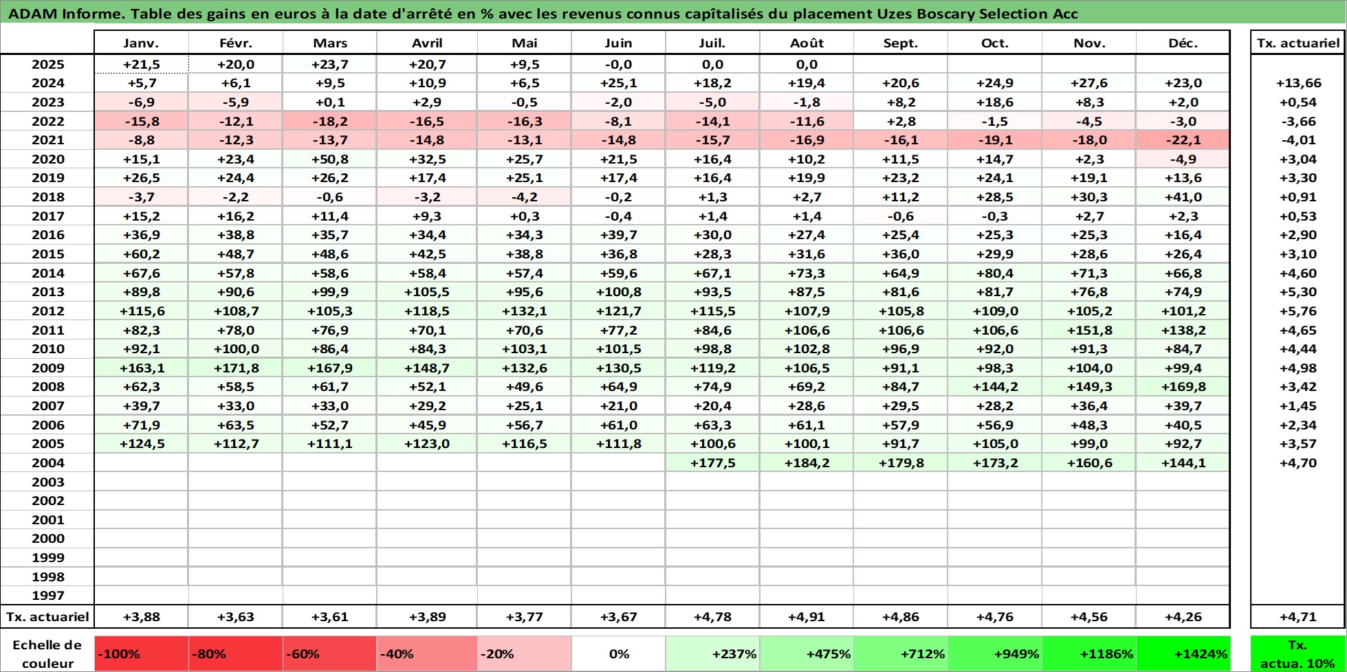Click the cell showing -19,1
Viewport: 1347px width, 672px height.
(x=995, y=139)
